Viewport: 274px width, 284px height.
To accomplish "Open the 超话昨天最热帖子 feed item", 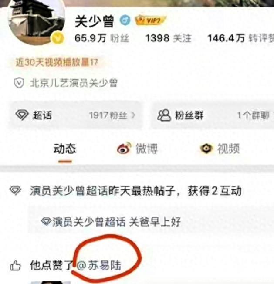I will point(135,191).
